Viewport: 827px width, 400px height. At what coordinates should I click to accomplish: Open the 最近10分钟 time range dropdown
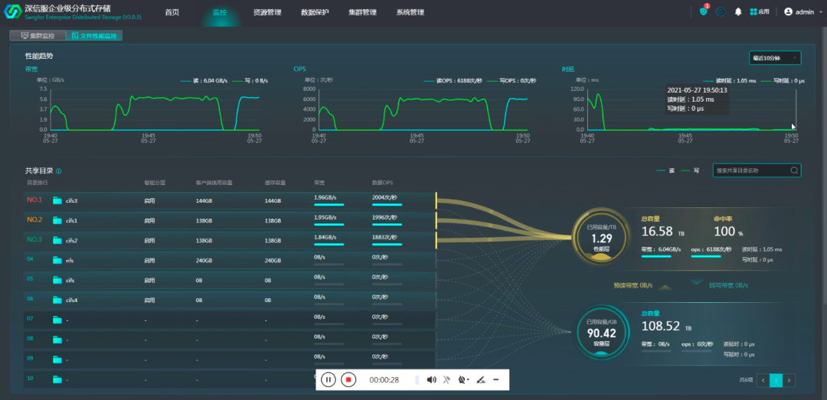click(775, 58)
